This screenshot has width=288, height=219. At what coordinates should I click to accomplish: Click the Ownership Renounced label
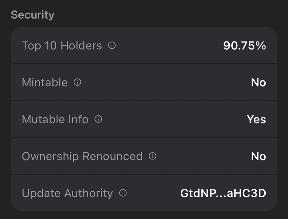coord(82,156)
